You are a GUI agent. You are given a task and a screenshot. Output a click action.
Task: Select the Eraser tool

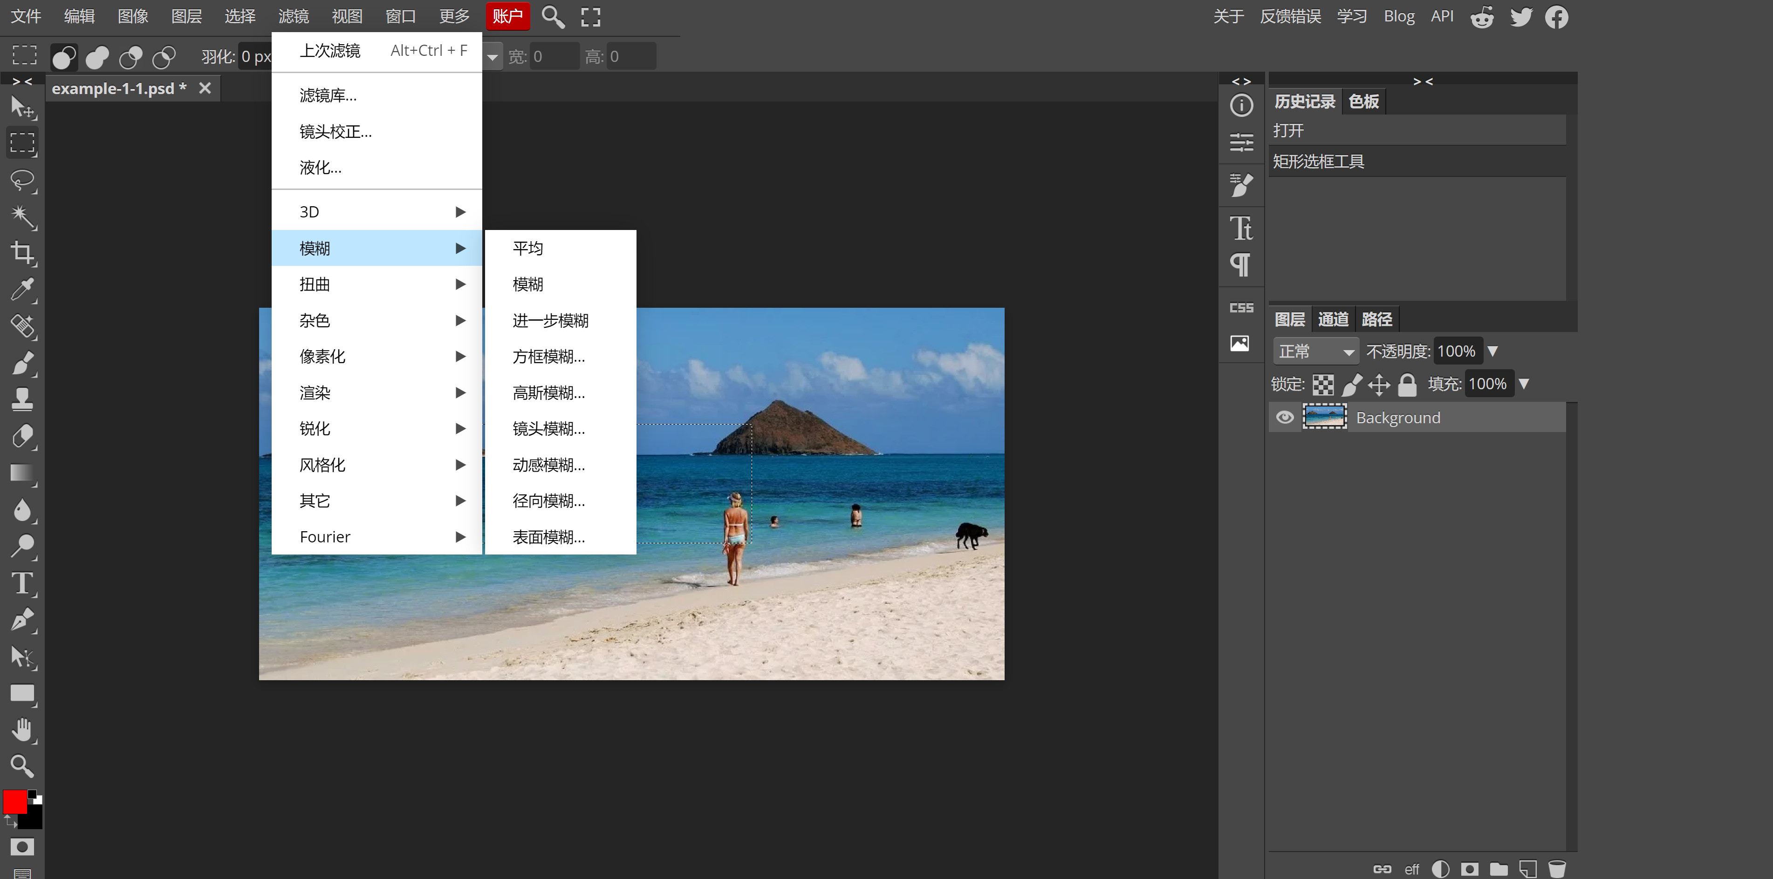pyautogui.click(x=22, y=436)
